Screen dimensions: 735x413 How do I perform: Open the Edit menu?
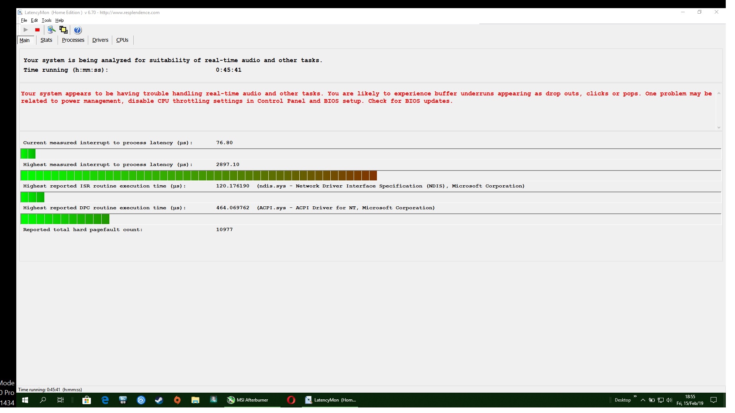tap(34, 20)
